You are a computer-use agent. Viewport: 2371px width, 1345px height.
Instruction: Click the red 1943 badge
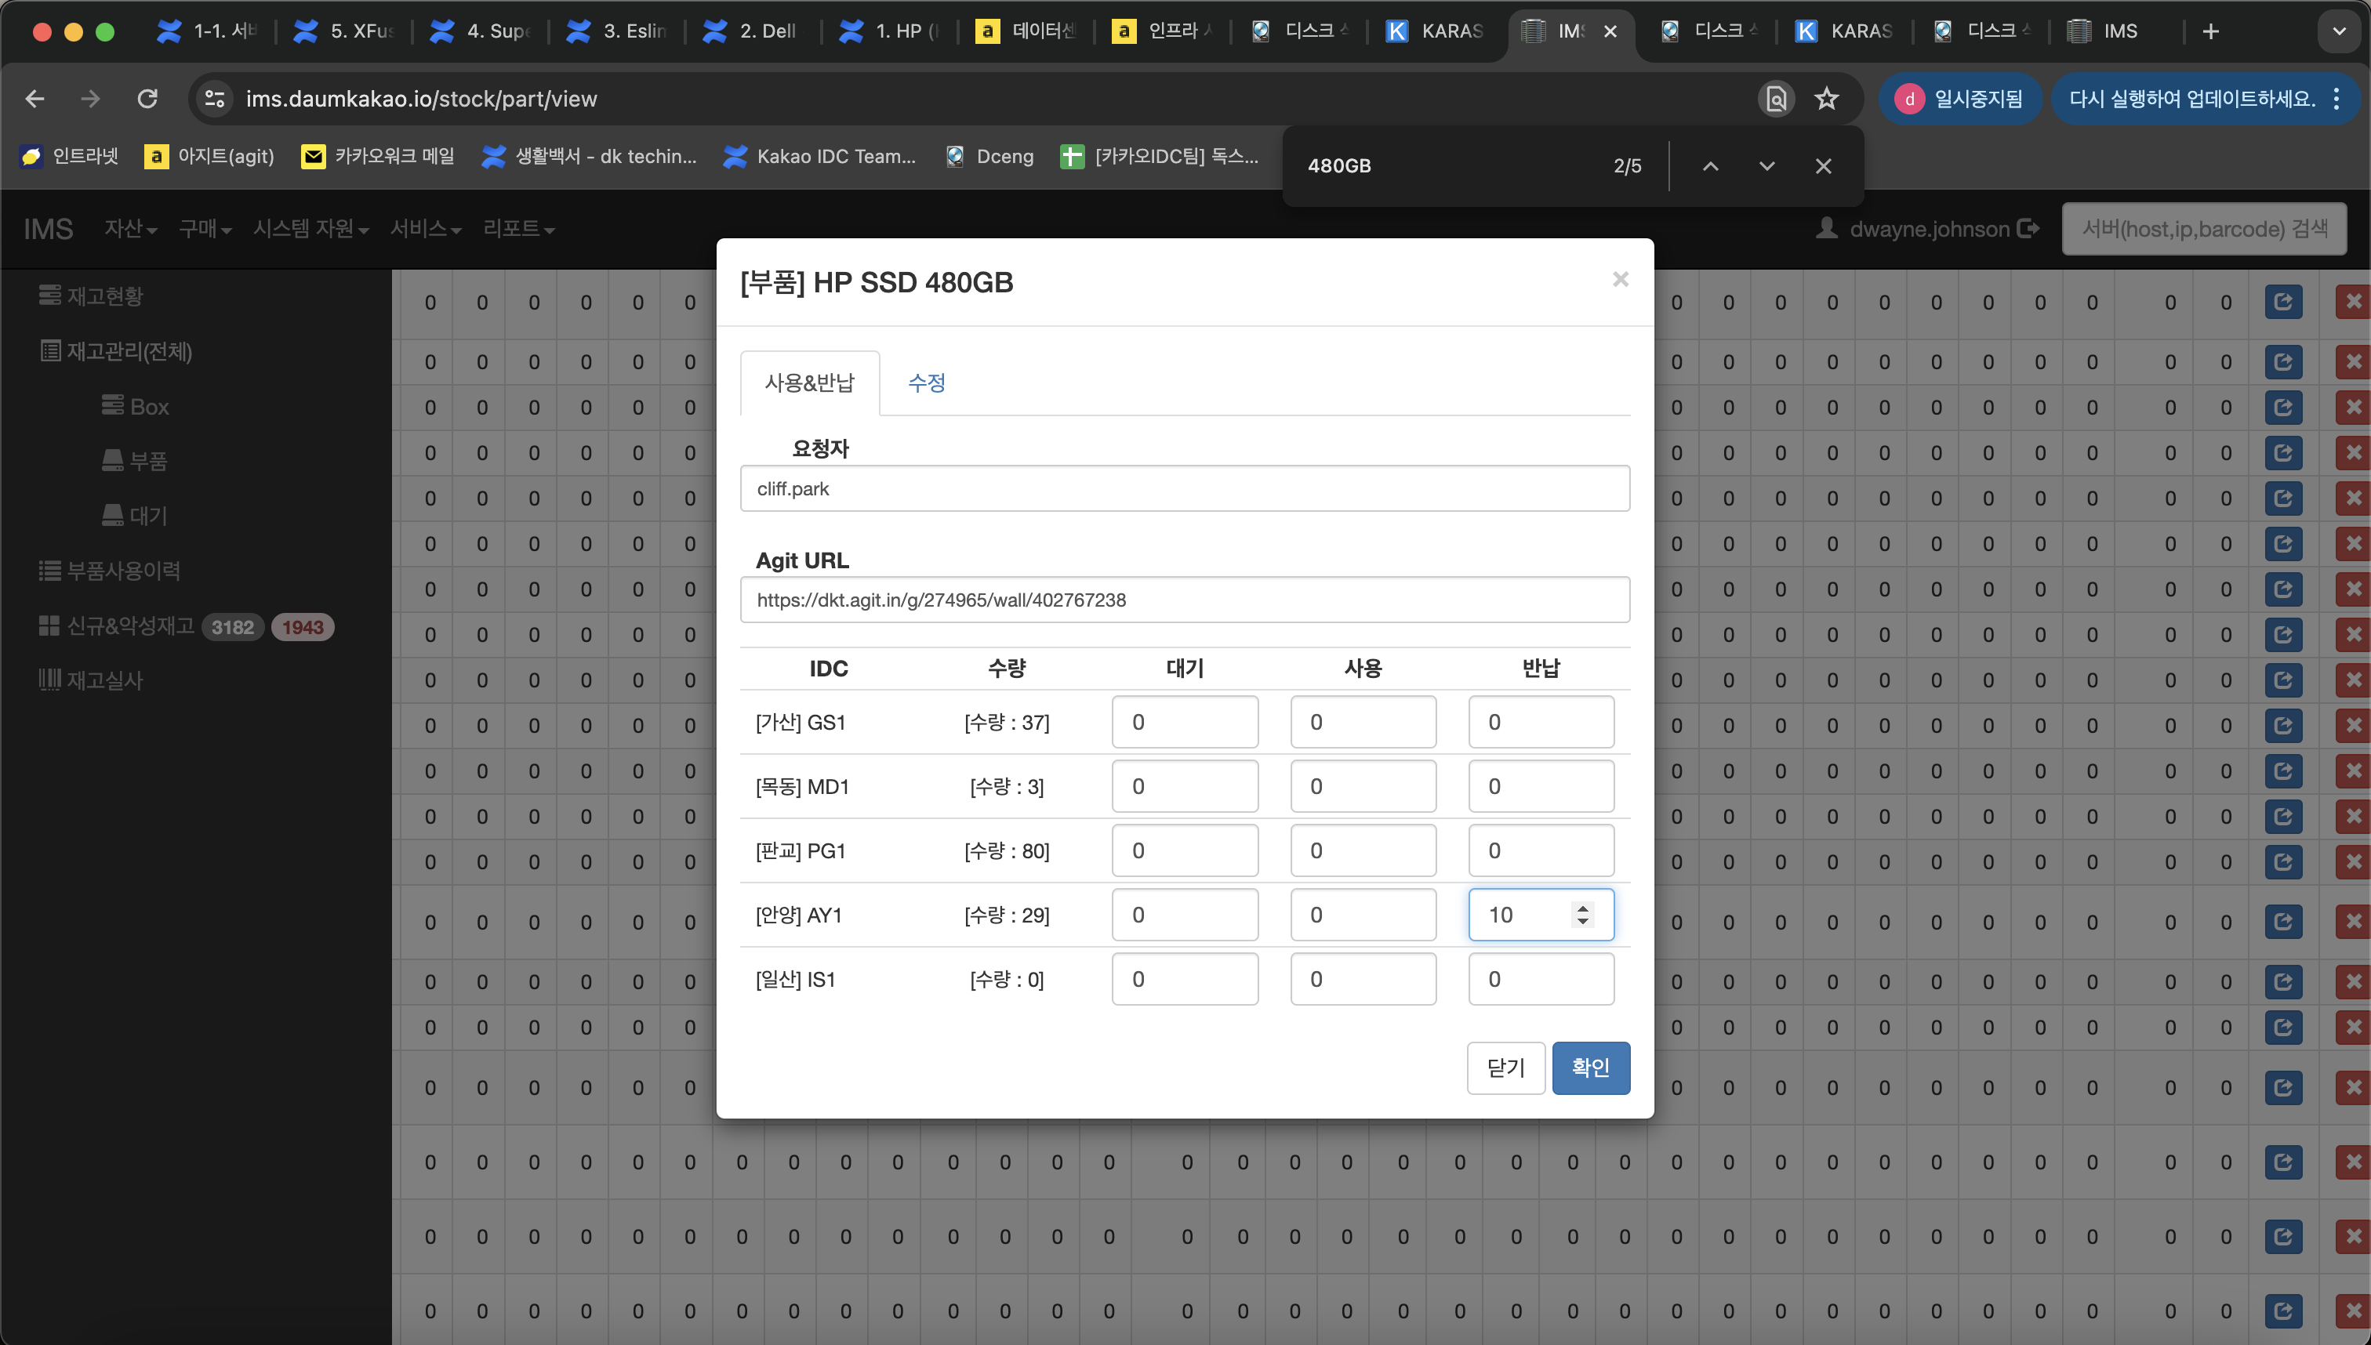pyautogui.click(x=303, y=627)
